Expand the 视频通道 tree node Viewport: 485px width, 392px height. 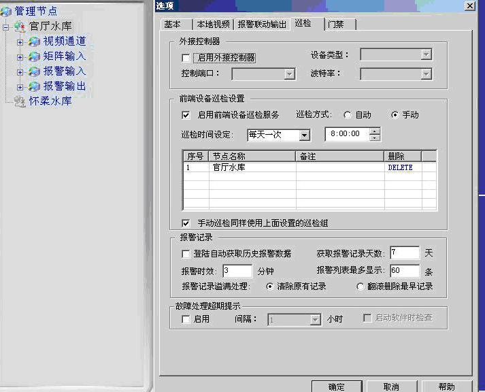pos(20,42)
